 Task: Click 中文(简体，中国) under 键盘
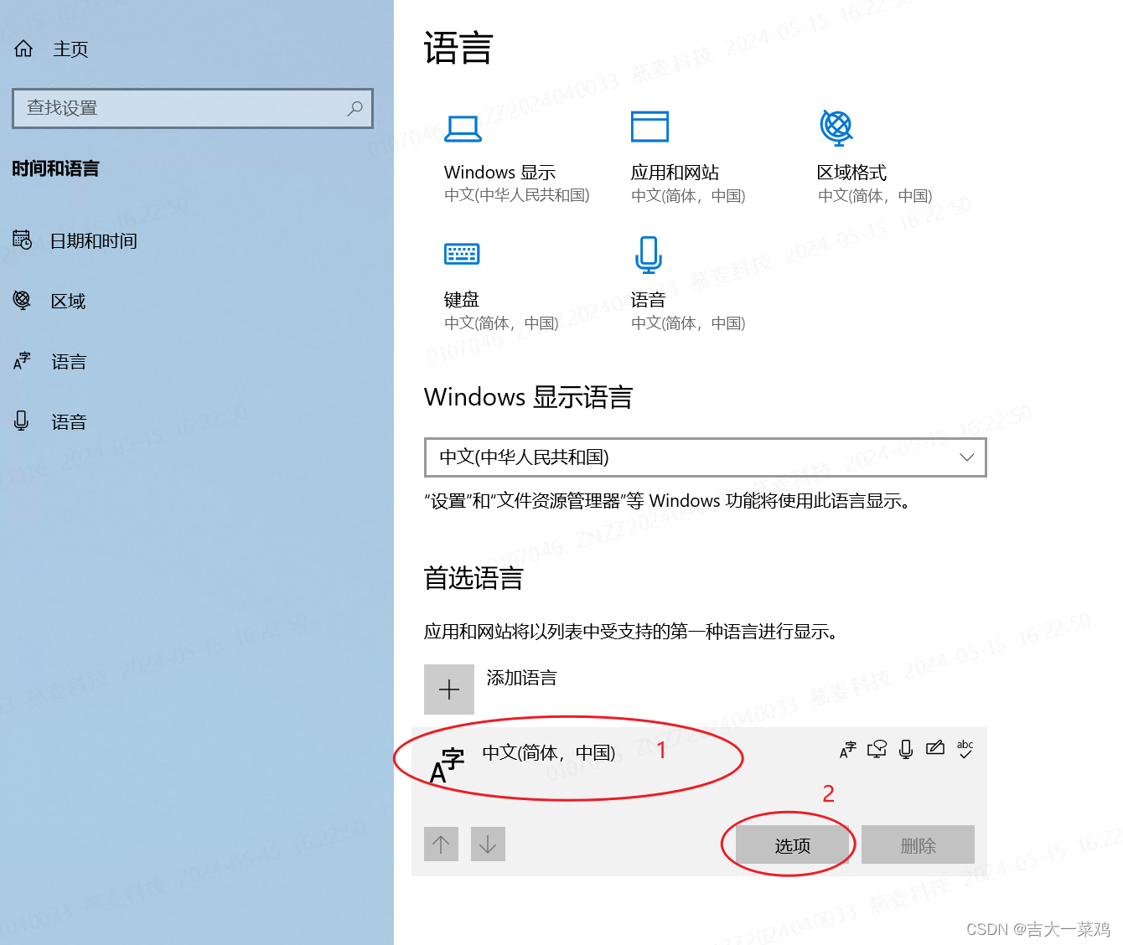(x=501, y=323)
